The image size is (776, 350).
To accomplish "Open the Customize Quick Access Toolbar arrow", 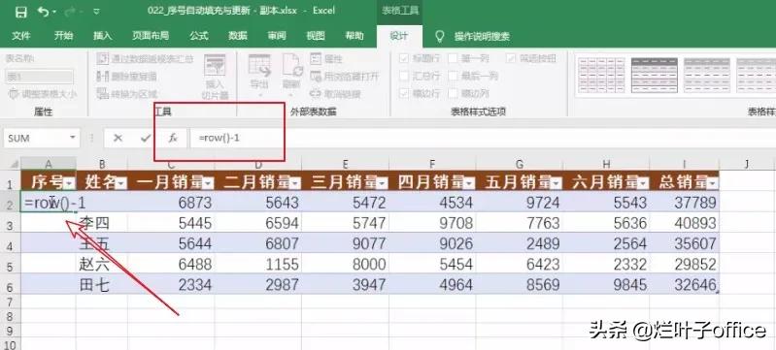I will point(96,11).
